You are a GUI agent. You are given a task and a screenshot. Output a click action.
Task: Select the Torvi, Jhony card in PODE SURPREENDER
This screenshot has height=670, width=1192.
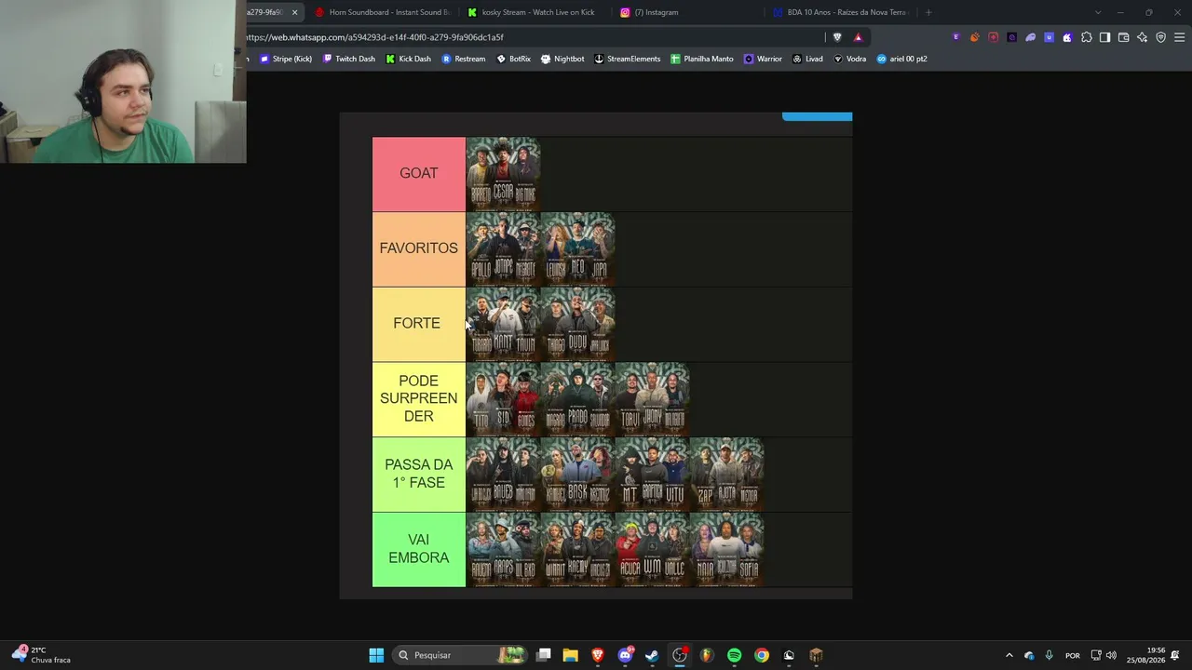[652, 399]
